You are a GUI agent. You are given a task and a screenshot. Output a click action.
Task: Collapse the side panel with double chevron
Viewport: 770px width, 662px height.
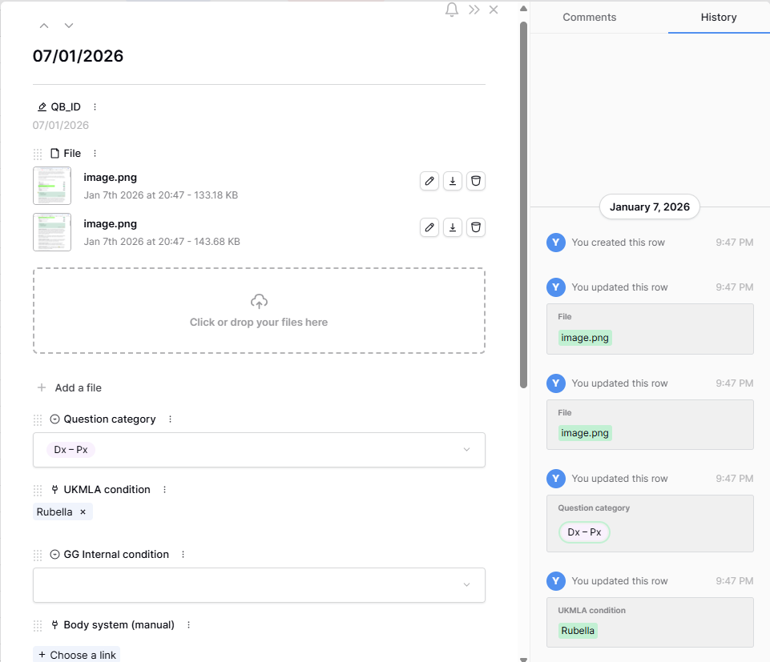pos(474,10)
